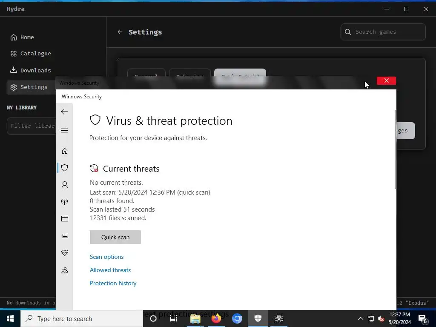Open Family options icon in sidebar
The width and height of the screenshot is (436, 327).
point(65,270)
